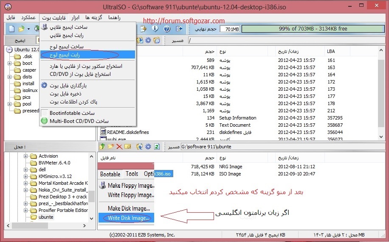Select the casper folder in image tree
The width and height of the screenshot is (389, 242).
29,70
